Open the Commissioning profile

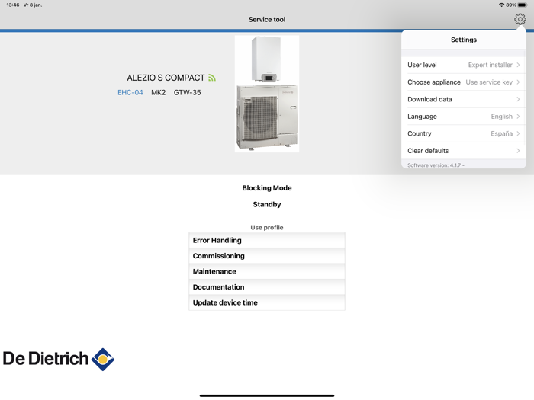(267, 256)
